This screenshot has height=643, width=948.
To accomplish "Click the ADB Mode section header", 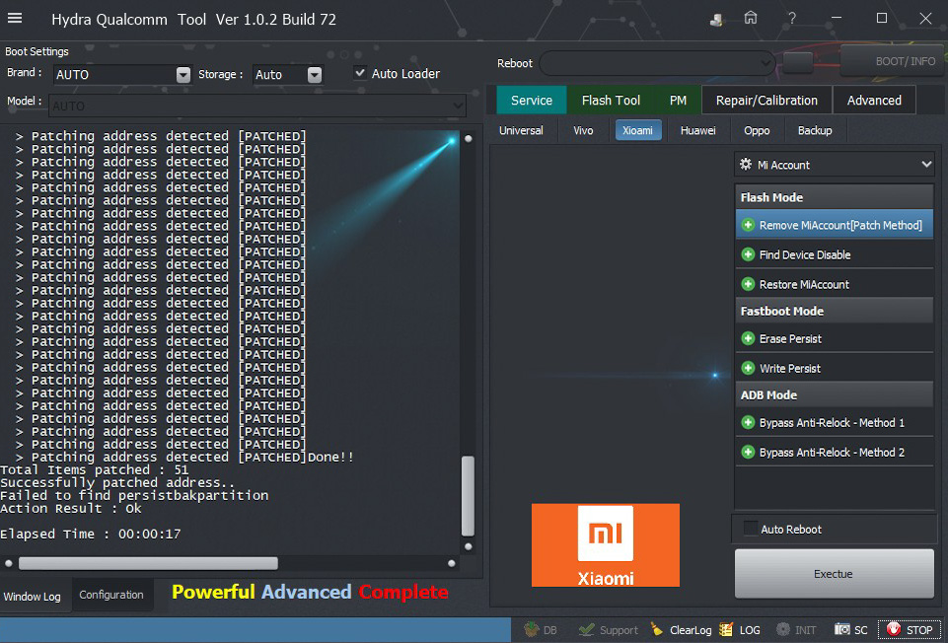I will pos(835,394).
